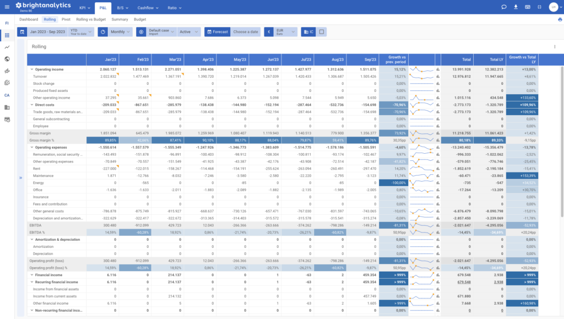Open the EUR Euro currency dropdown
The image size is (564, 319).
point(286,31)
